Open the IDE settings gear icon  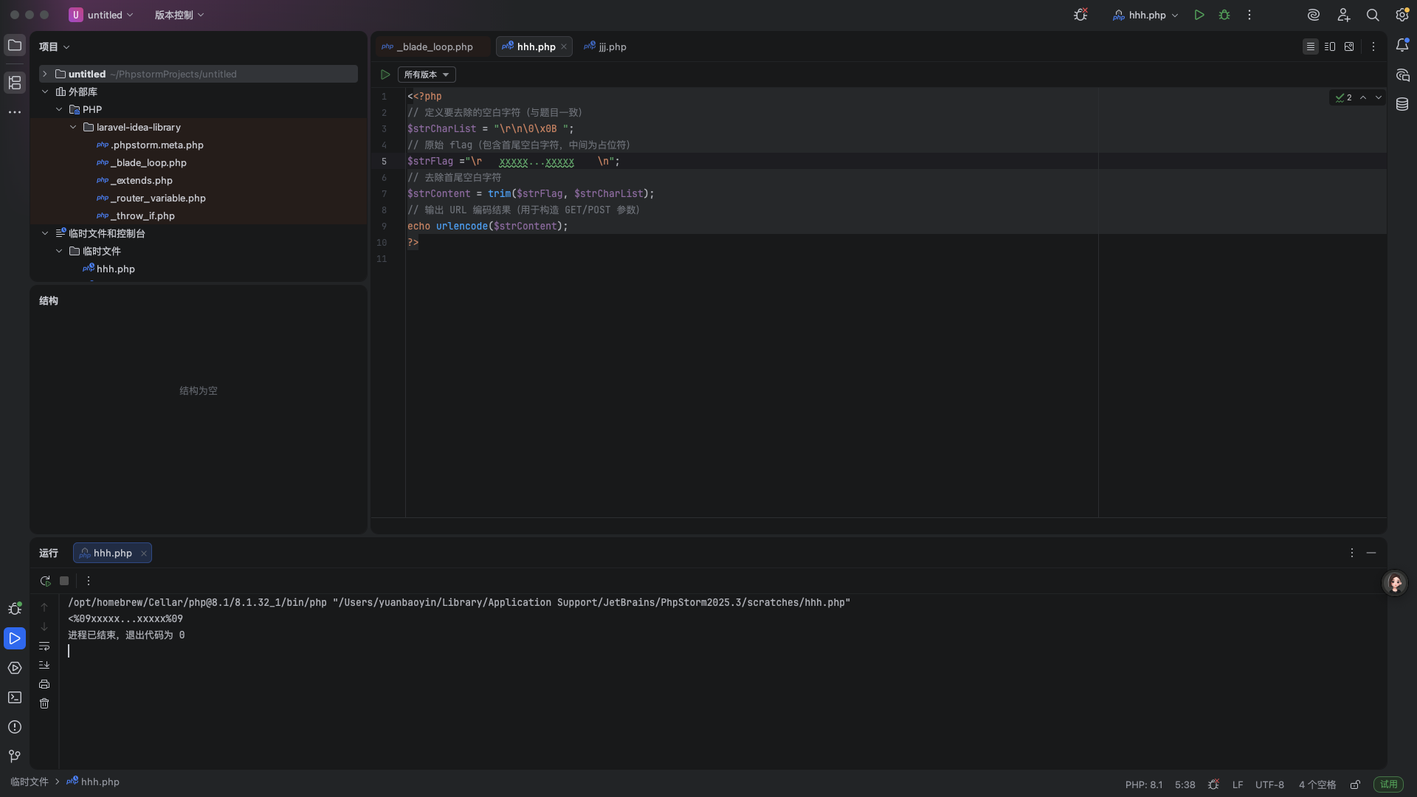(x=1402, y=15)
